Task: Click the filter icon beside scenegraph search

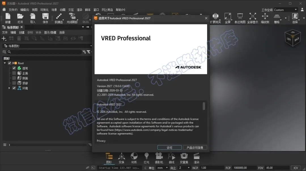Action: pyautogui.click(x=89, y=52)
